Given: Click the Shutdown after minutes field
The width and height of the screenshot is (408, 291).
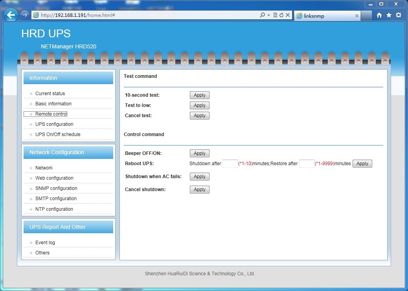Looking at the screenshot, I should click(x=230, y=164).
